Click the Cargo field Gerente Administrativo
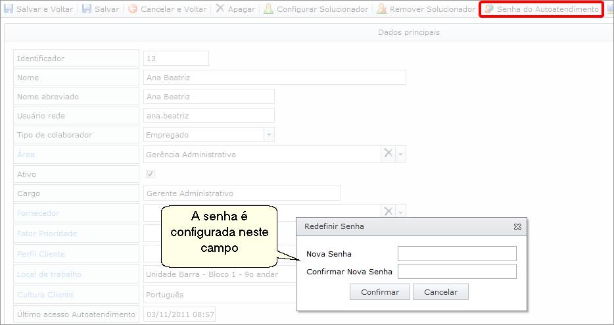 pos(242,193)
